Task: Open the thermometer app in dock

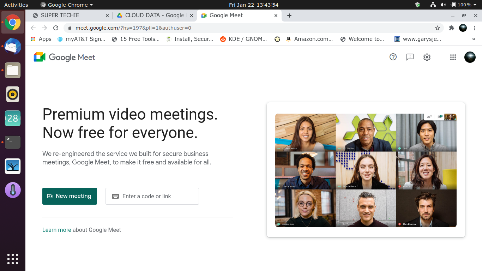Action: tap(13, 190)
